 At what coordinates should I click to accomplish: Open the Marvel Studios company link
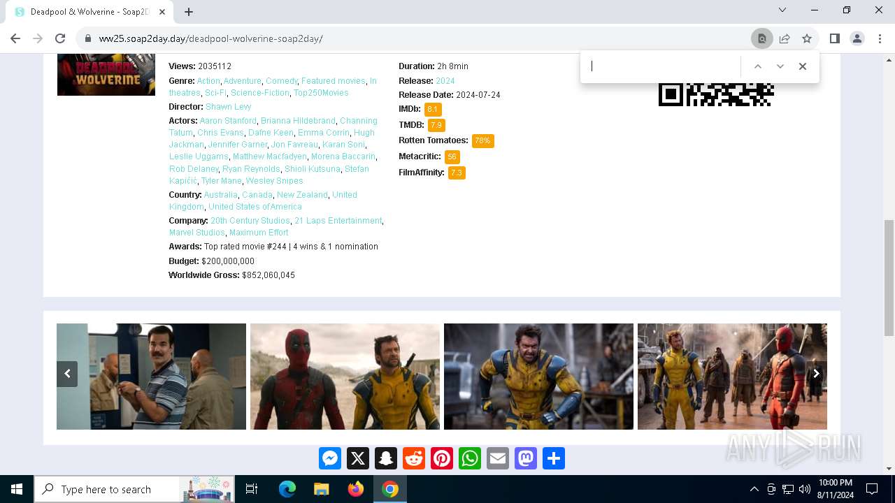[x=197, y=233]
